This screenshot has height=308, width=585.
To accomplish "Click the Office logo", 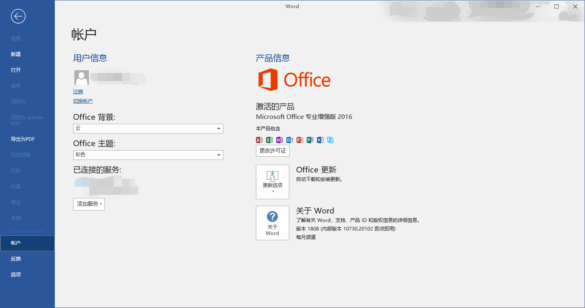I will 294,80.
